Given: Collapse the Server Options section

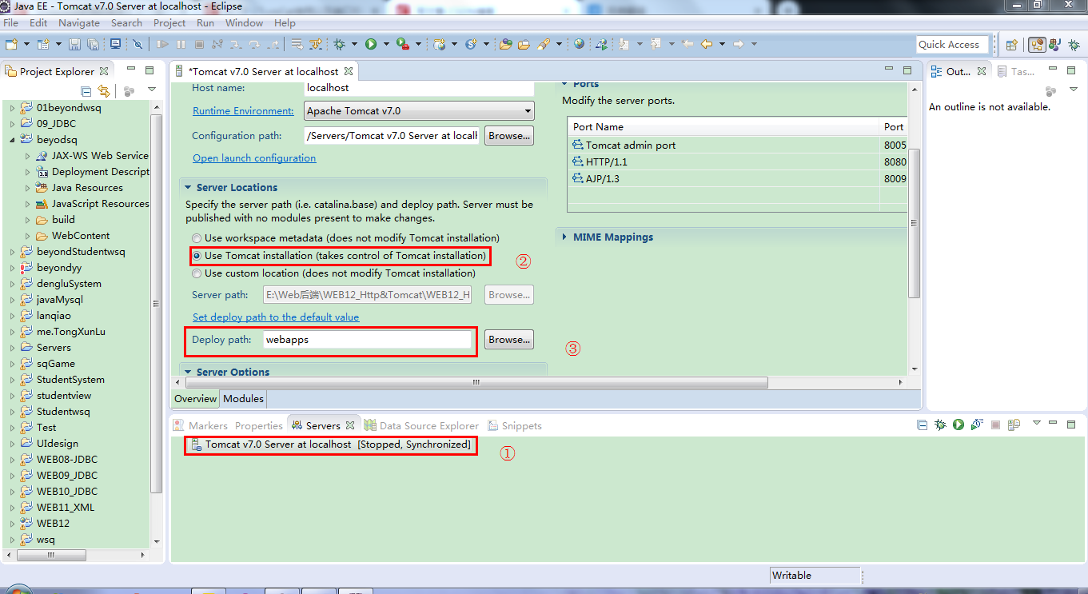Looking at the screenshot, I should tap(188, 372).
